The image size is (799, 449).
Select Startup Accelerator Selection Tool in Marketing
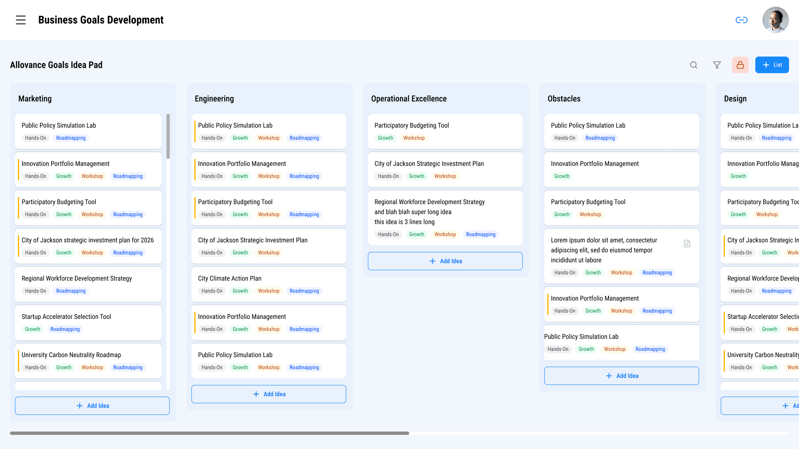67,317
